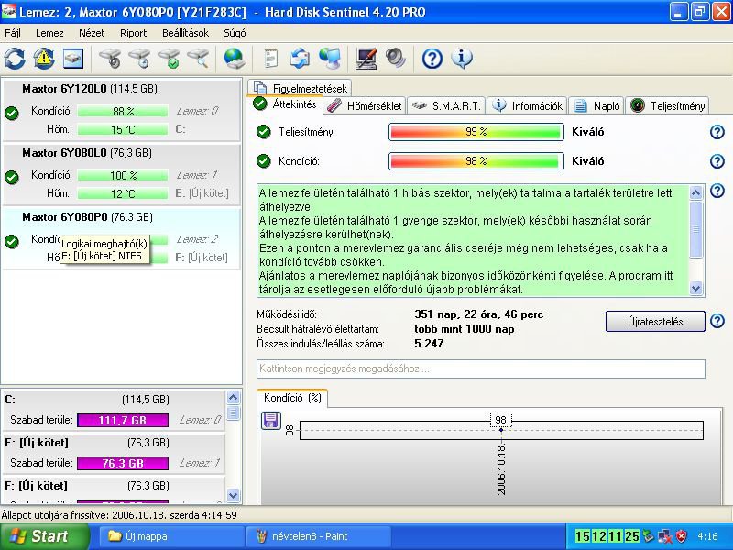This screenshot has height=550, width=733.
Task: Click the globe with monitor toolbar icon
Action: click(330, 59)
